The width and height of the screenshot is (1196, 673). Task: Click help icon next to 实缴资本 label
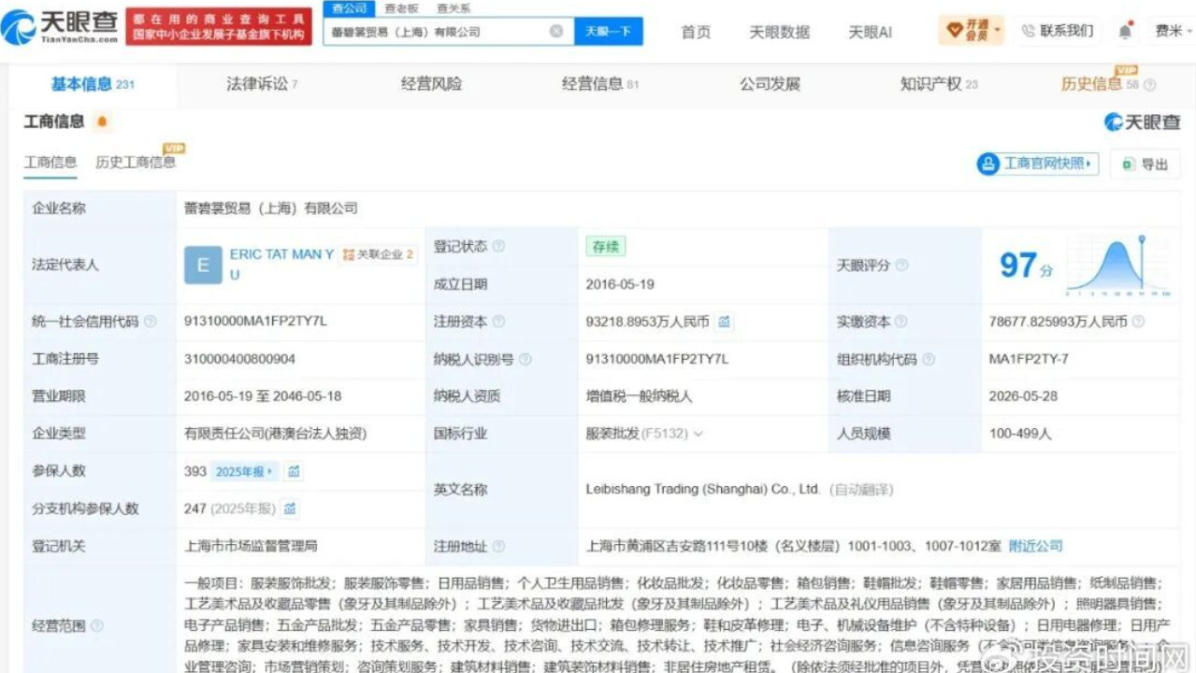[901, 322]
